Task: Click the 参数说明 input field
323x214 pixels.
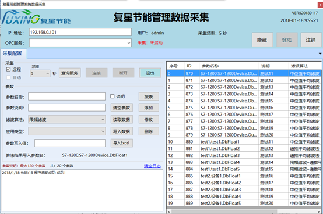Action: (66, 108)
